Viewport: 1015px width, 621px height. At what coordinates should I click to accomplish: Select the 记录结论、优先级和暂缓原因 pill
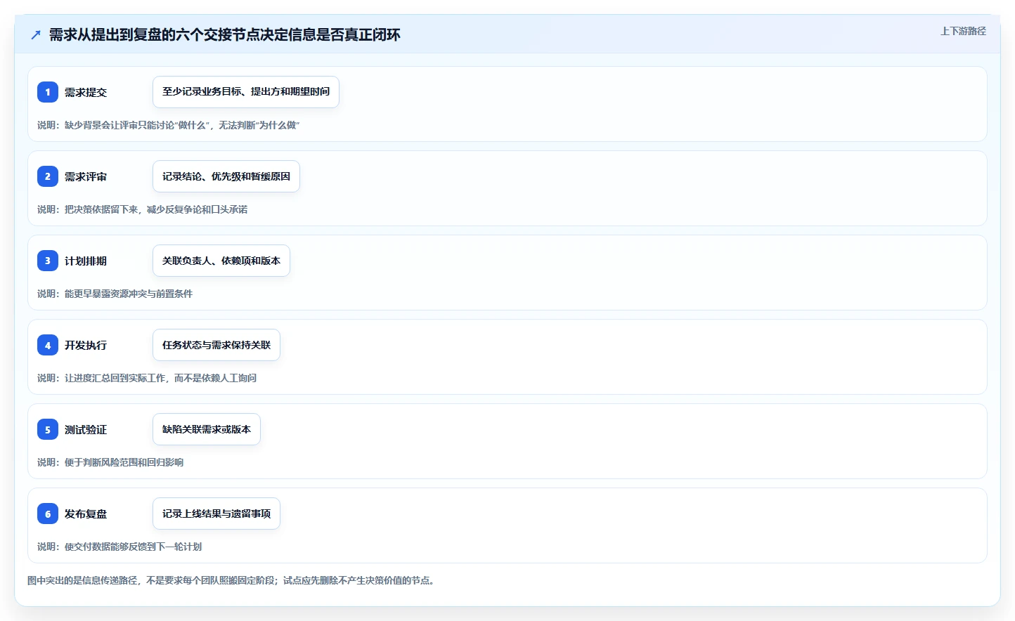(226, 176)
